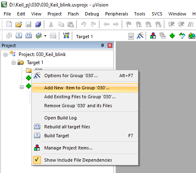
Task: Click the Indent selection icon
Action: (x=171, y=24)
